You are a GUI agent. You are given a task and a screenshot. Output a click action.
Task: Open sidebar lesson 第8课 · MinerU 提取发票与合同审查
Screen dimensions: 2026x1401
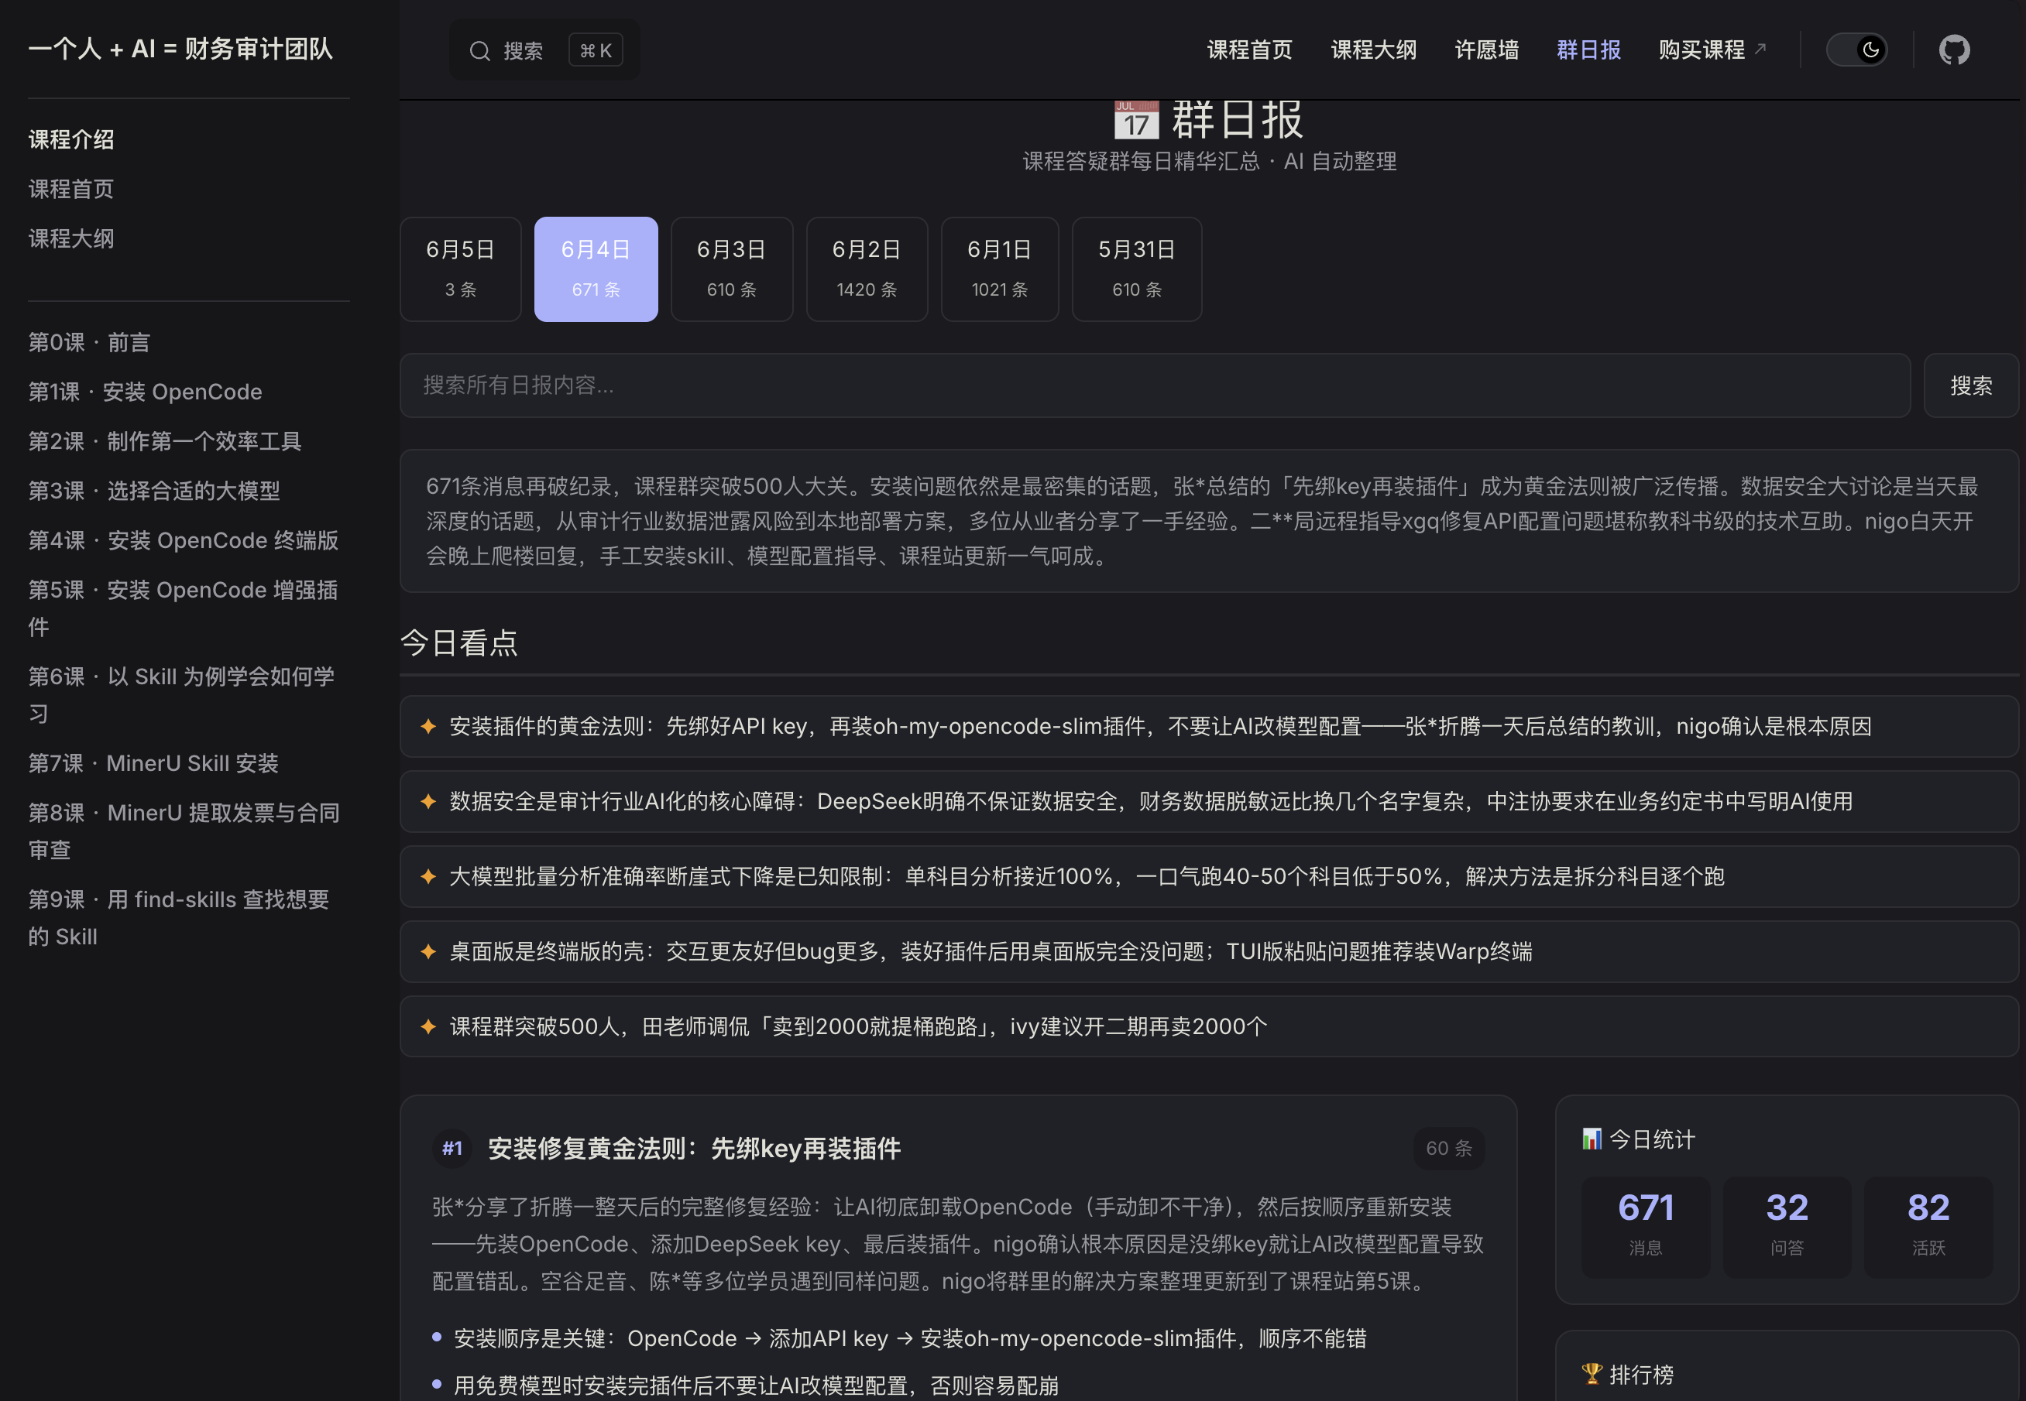pyautogui.click(x=184, y=831)
